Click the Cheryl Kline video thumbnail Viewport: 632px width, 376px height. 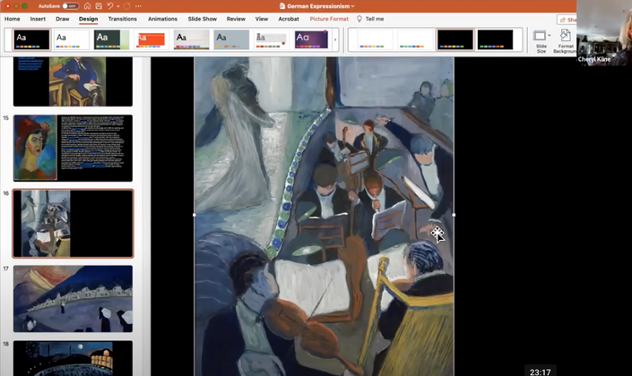pyautogui.click(x=604, y=32)
